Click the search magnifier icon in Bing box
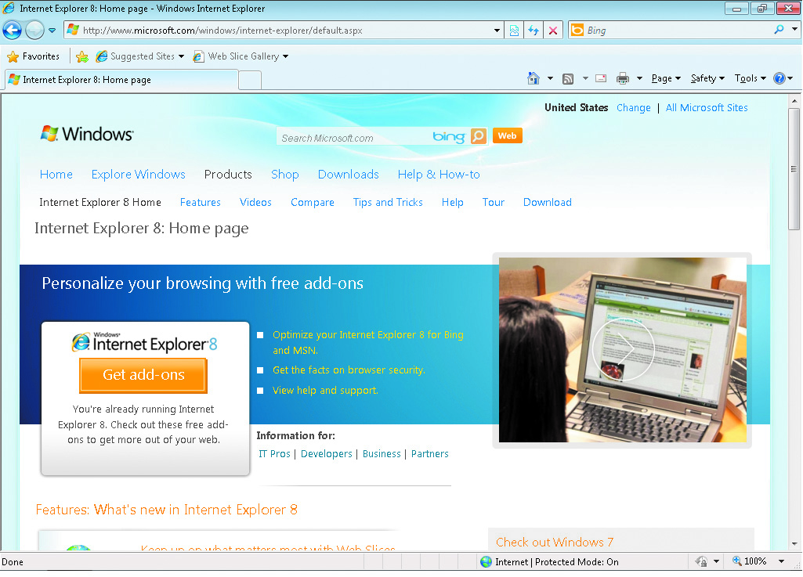Screen dimensions: 803x577 coord(779,31)
